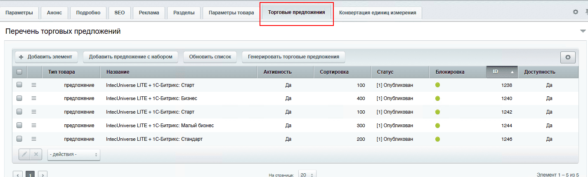This screenshot has width=588, height=177.
Task: Open row menu for the Бизнес offer
Action: tap(34, 98)
